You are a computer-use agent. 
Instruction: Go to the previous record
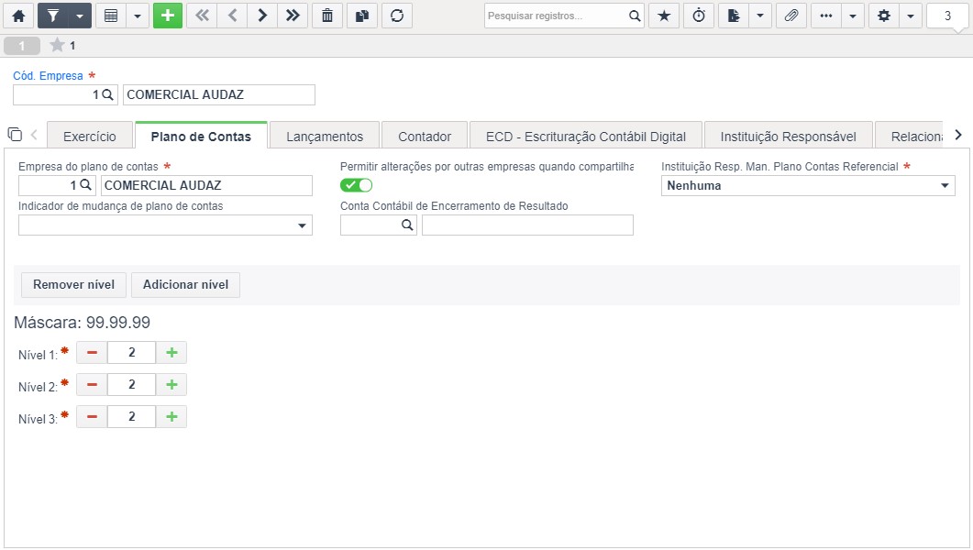[x=232, y=16]
